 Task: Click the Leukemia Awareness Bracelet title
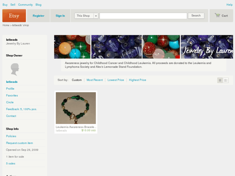[x=76, y=127]
